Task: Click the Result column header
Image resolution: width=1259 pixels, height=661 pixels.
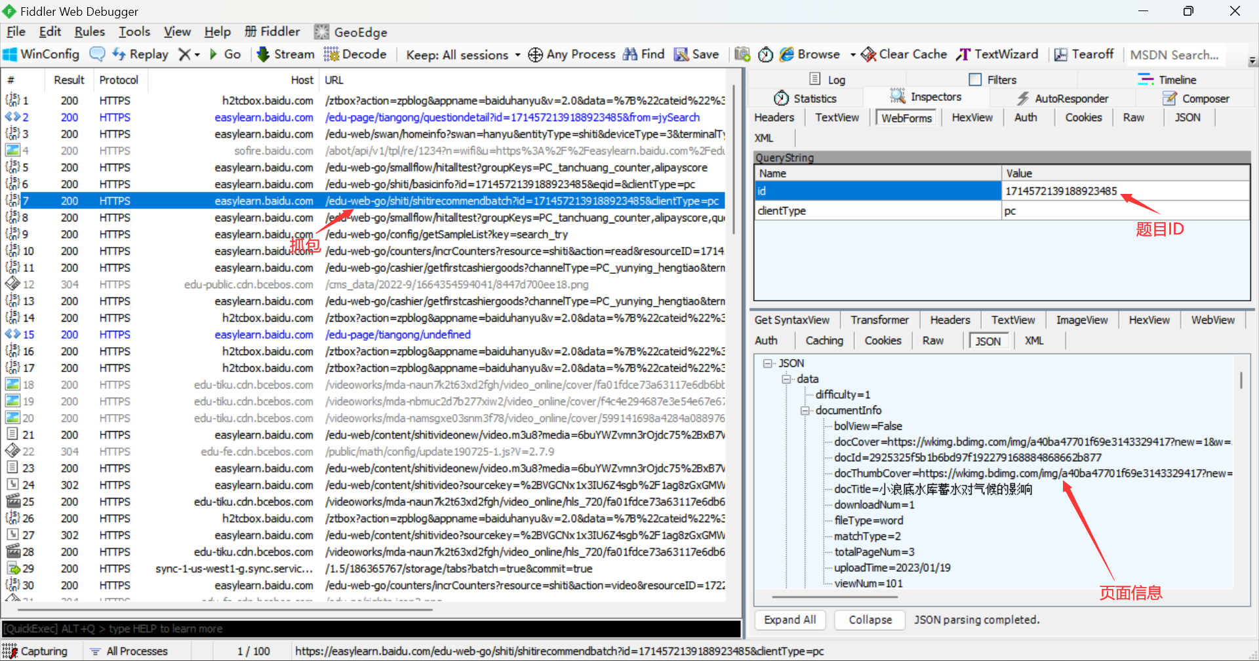Action: 69,80
